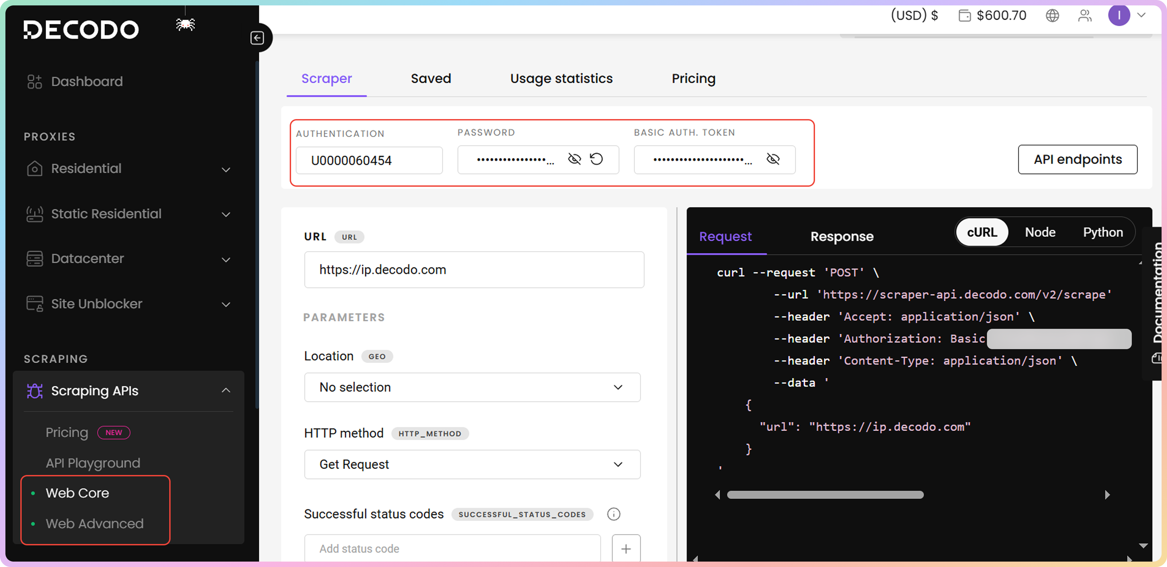
Task: Switch to the Usage statistics tab
Action: click(561, 79)
